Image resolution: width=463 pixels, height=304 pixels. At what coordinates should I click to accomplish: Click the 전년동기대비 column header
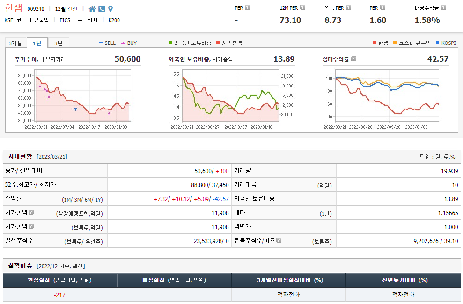pyautogui.click(x=404, y=280)
